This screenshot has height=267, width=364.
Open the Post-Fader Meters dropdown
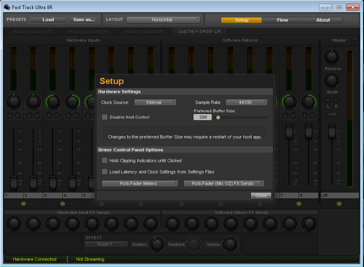(x=140, y=183)
